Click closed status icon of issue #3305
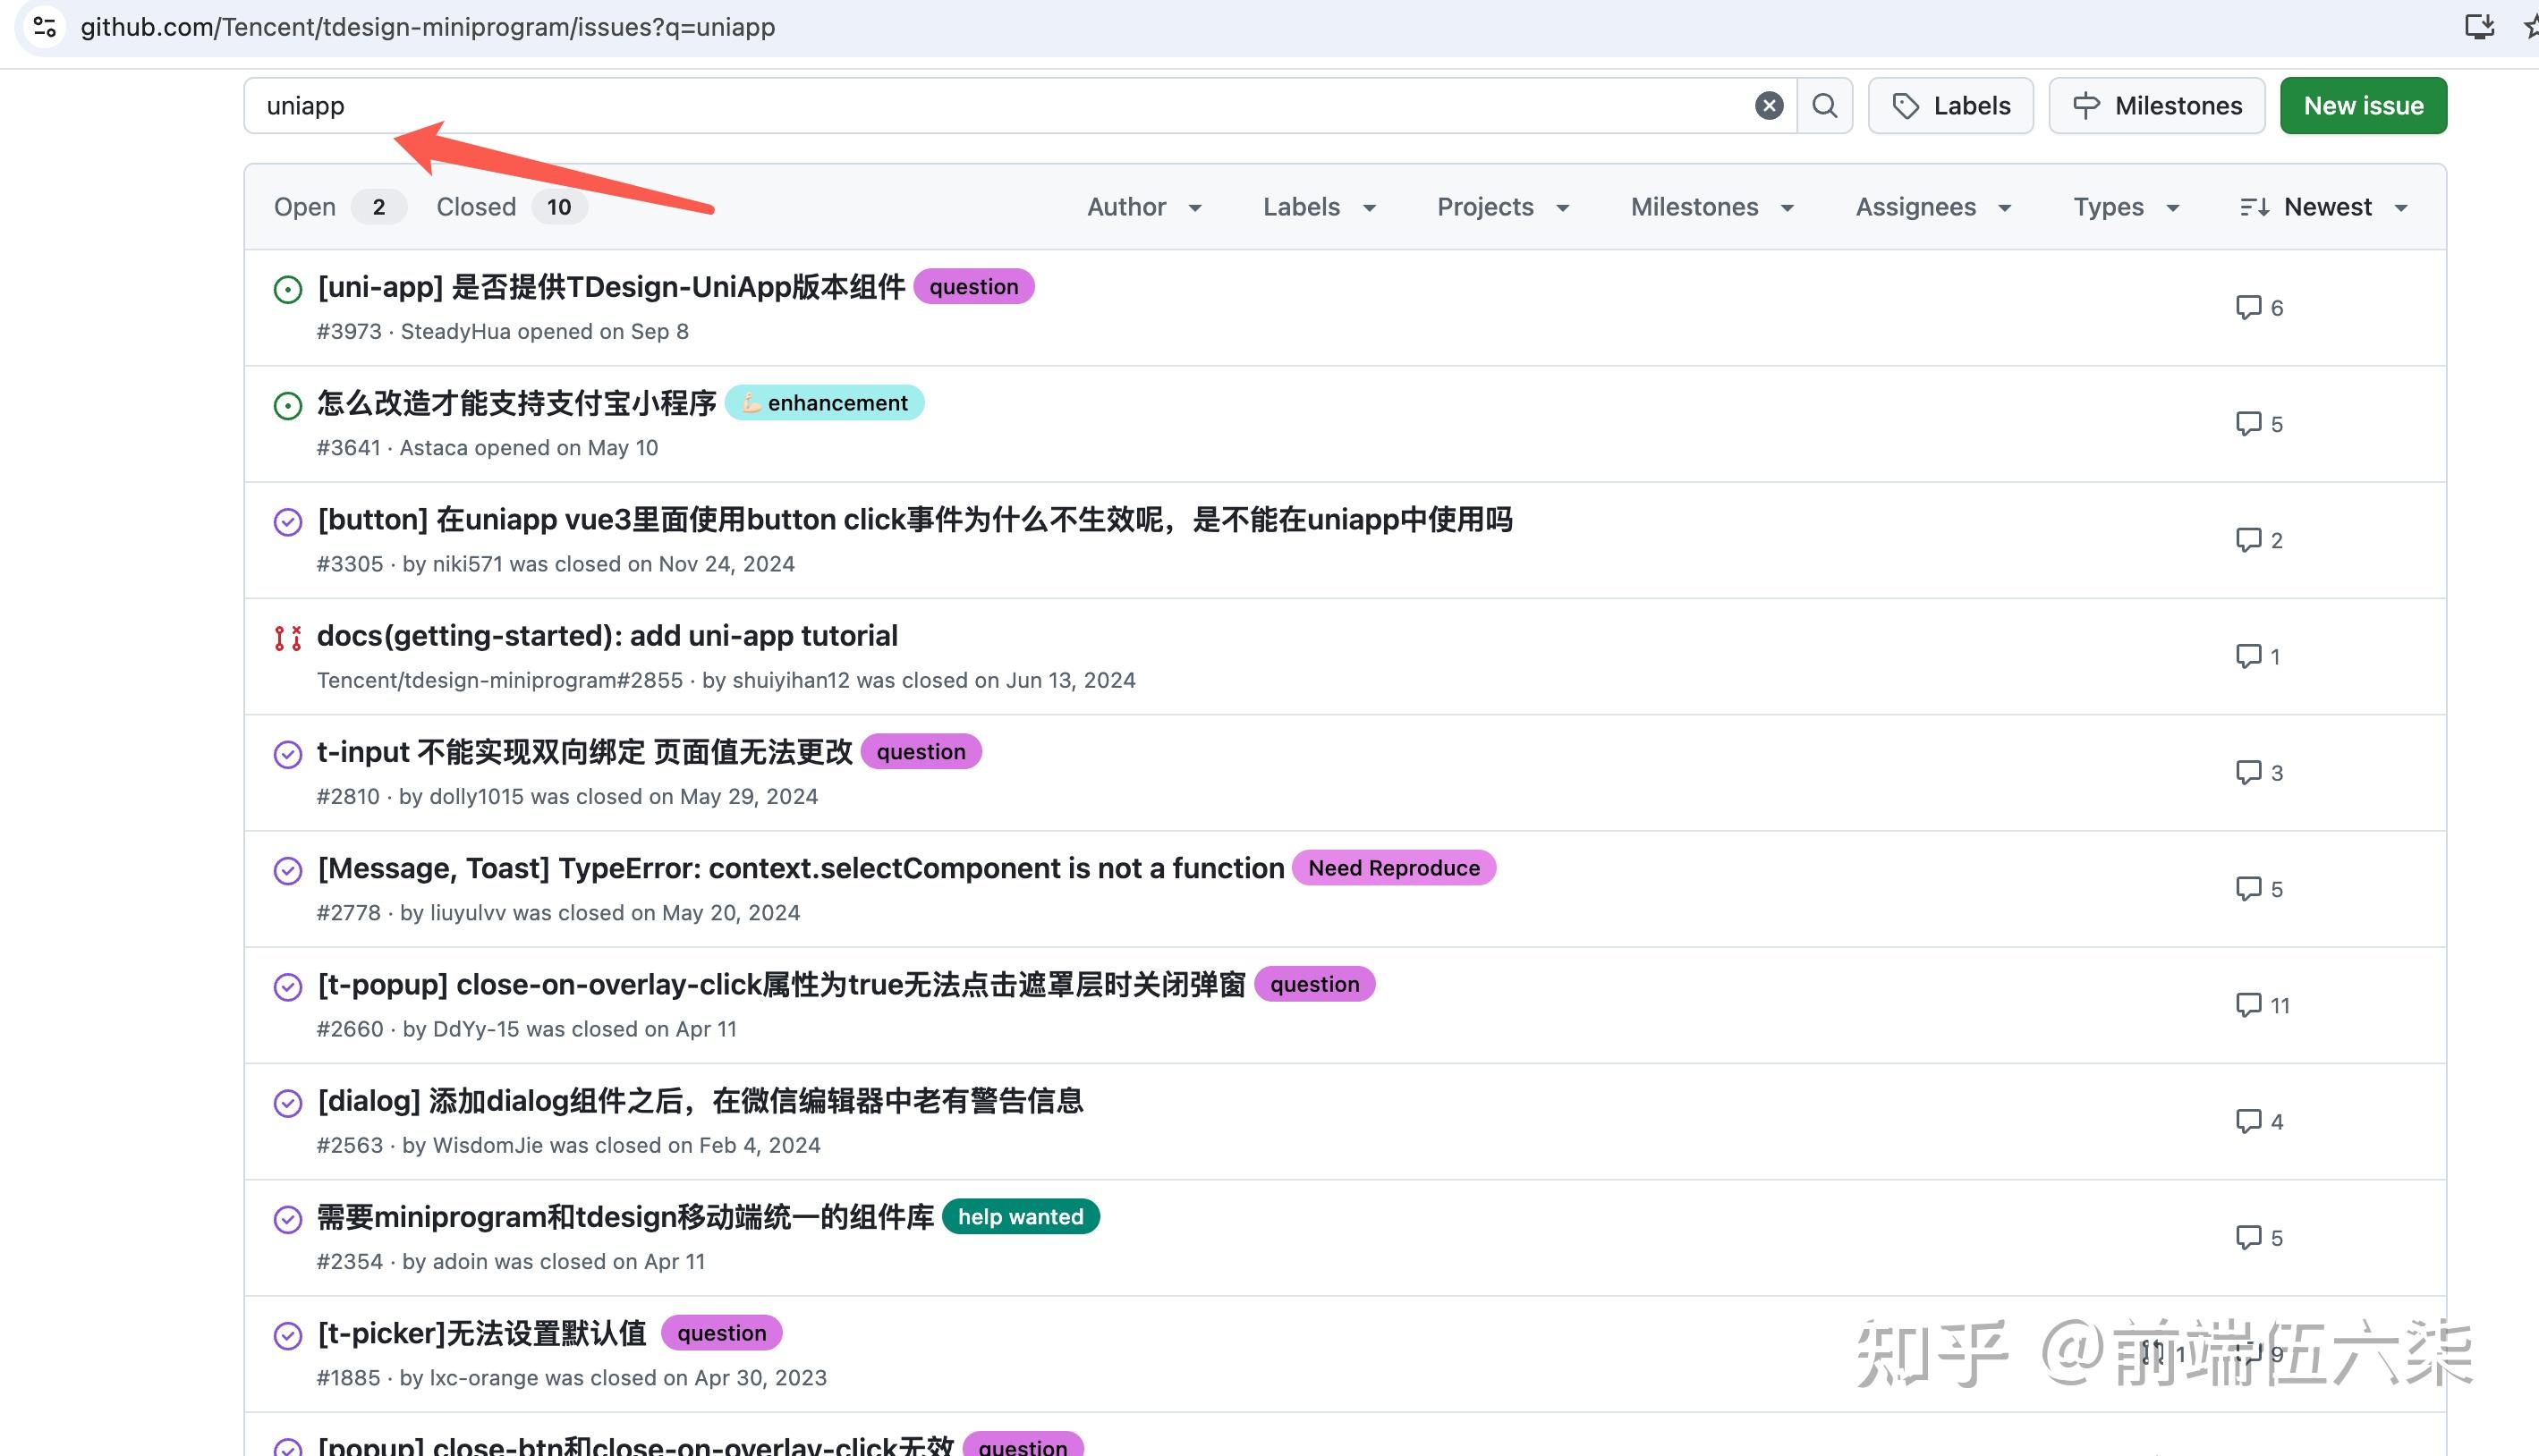2539x1456 pixels. point(288,522)
